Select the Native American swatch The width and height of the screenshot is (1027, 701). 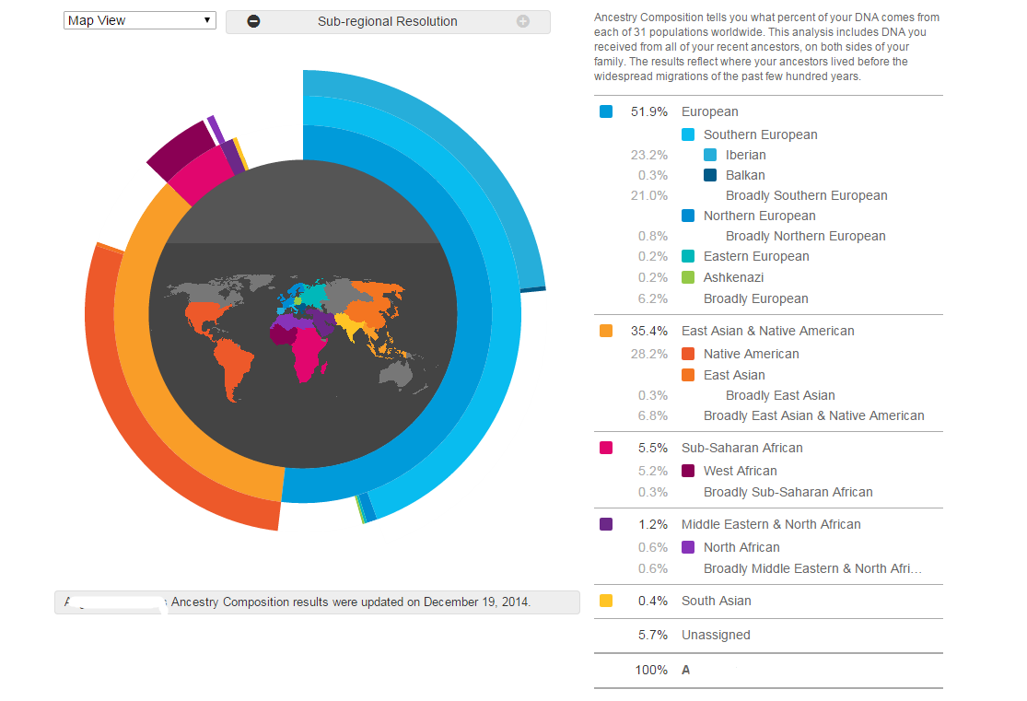point(688,354)
